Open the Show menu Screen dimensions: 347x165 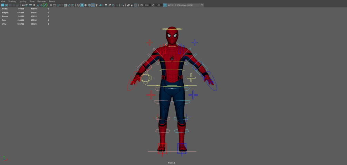(x=32, y=1)
